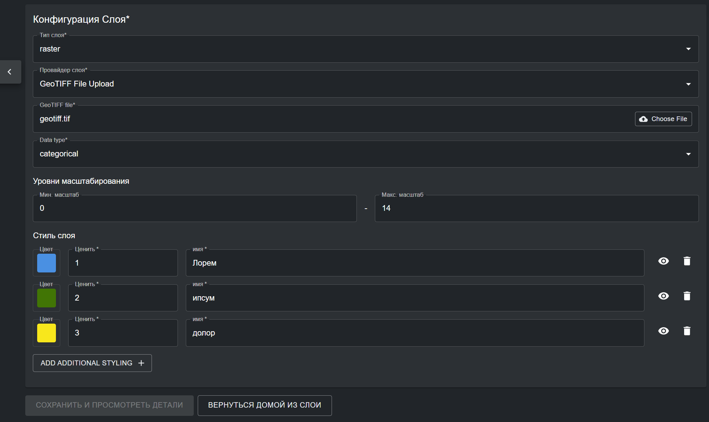Click the Макс. масштаб field showing 14
Screen dimensions: 709x422
pos(536,208)
